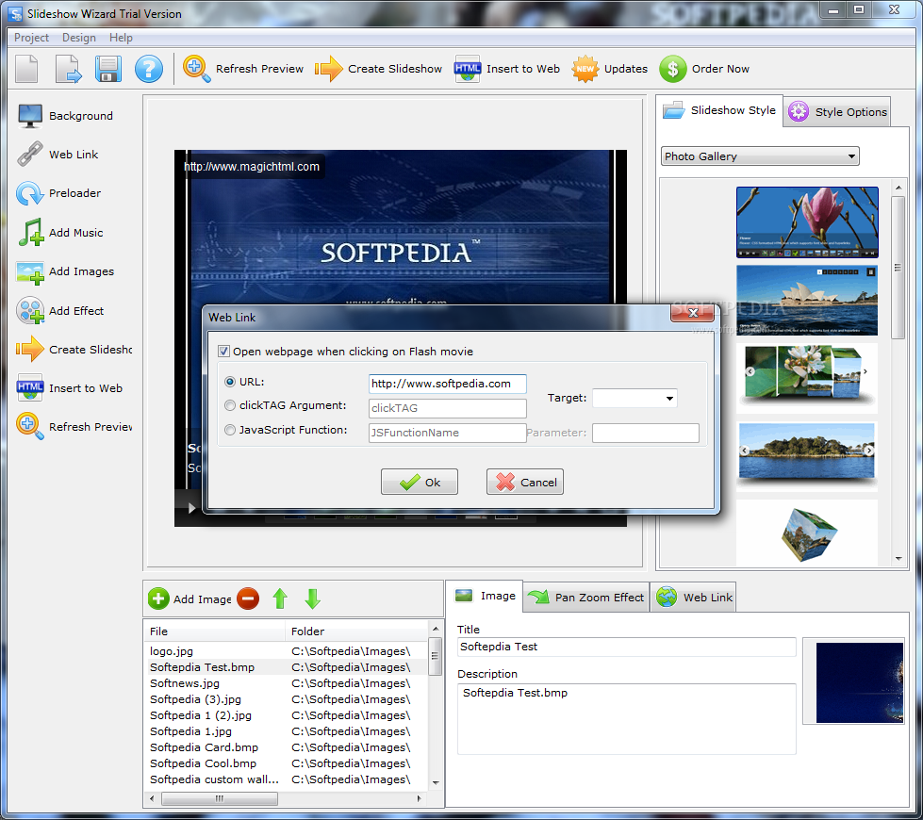
Task: Click the clickTAG input field
Action: [x=448, y=408]
